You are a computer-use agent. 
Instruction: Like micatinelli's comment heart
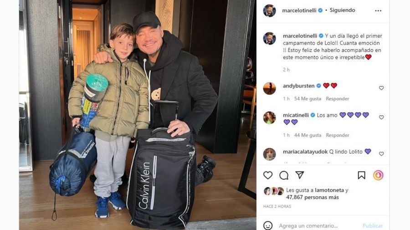[x=381, y=118]
